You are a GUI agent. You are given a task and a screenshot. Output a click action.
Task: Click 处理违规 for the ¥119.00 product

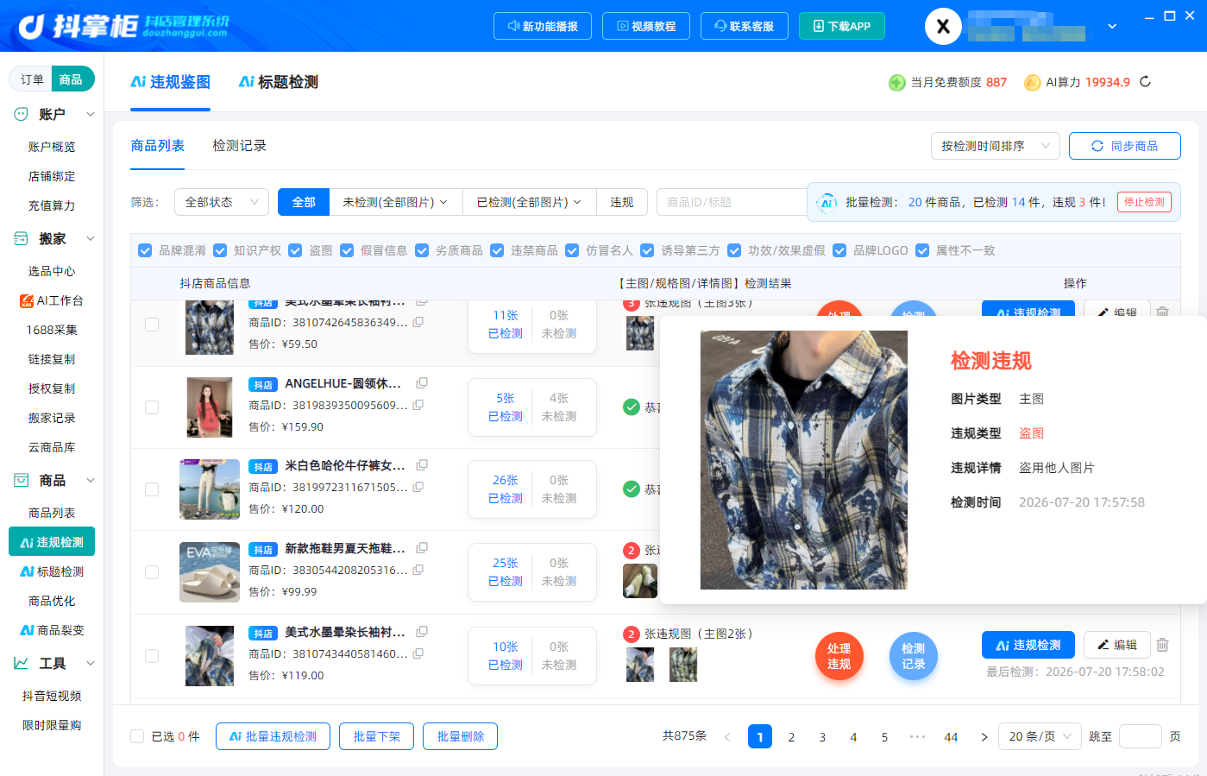click(839, 656)
